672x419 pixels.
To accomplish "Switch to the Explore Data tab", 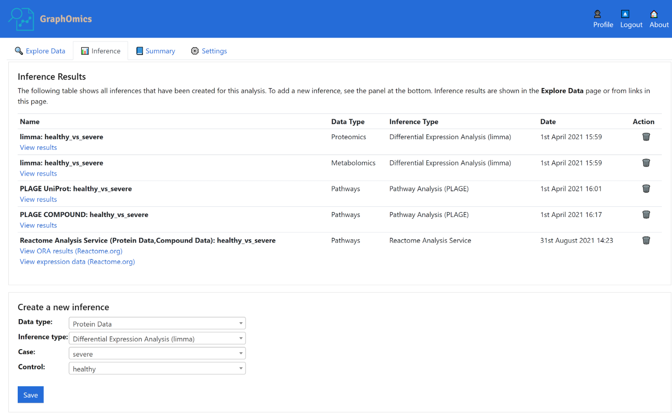I will 40,51.
